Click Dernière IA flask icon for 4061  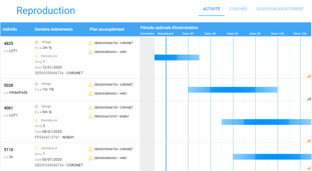point(36,120)
